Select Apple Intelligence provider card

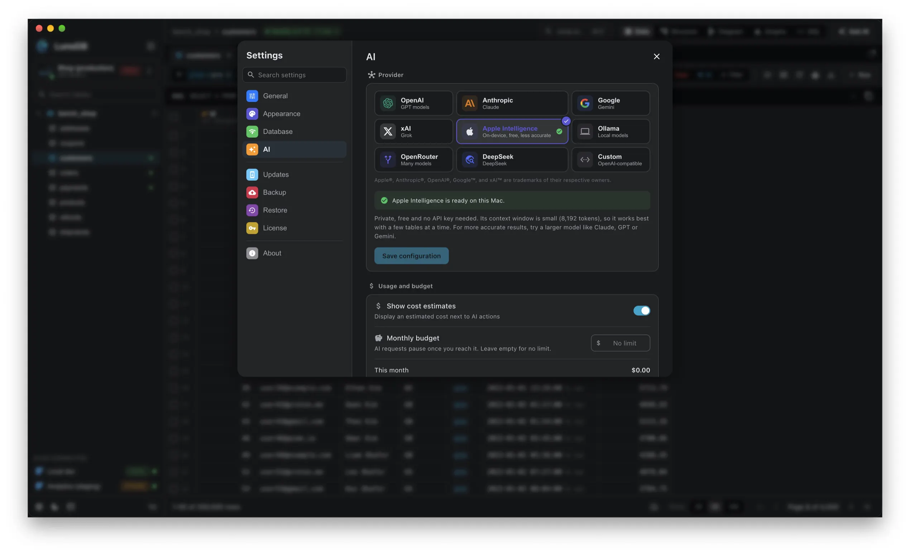(512, 131)
